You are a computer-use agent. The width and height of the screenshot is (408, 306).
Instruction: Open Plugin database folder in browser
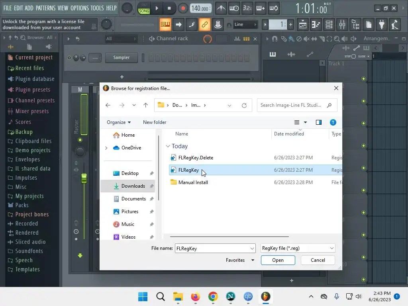click(x=31, y=79)
